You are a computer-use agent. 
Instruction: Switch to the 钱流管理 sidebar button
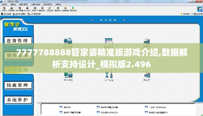18,85
